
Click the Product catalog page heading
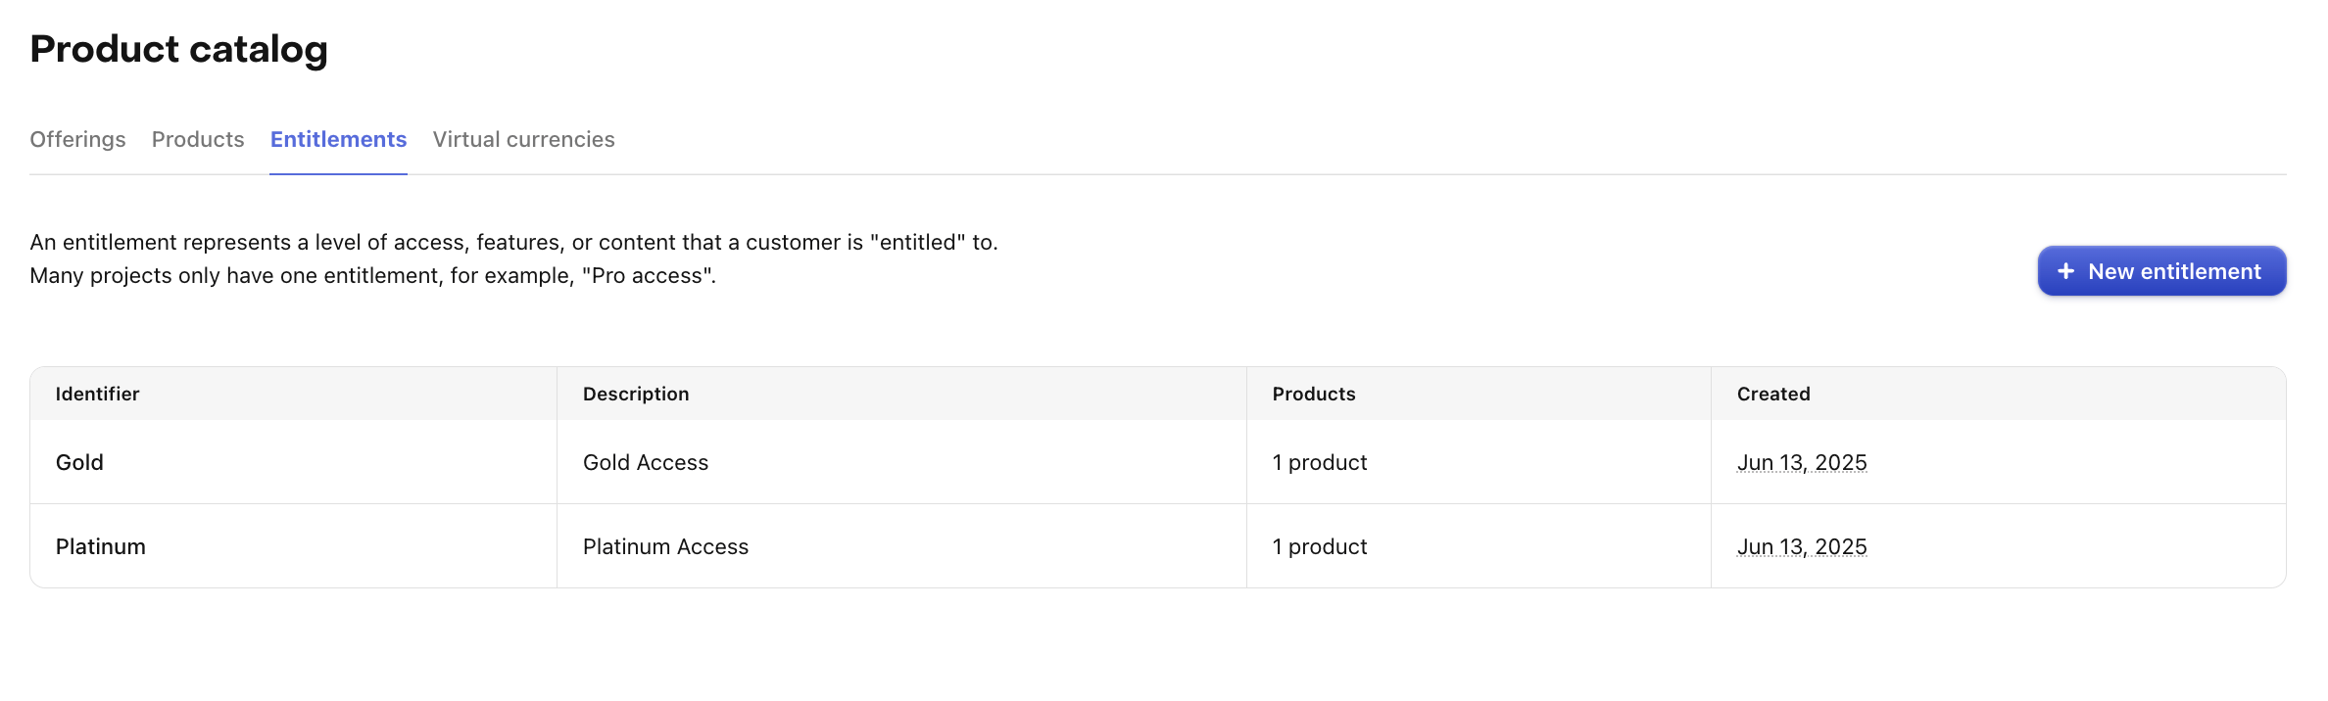point(178,49)
